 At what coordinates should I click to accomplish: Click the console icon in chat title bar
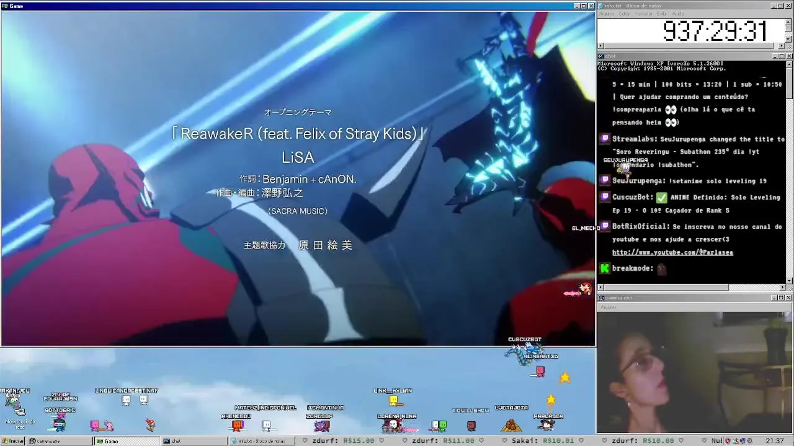pyautogui.click(x=601, y=56)
